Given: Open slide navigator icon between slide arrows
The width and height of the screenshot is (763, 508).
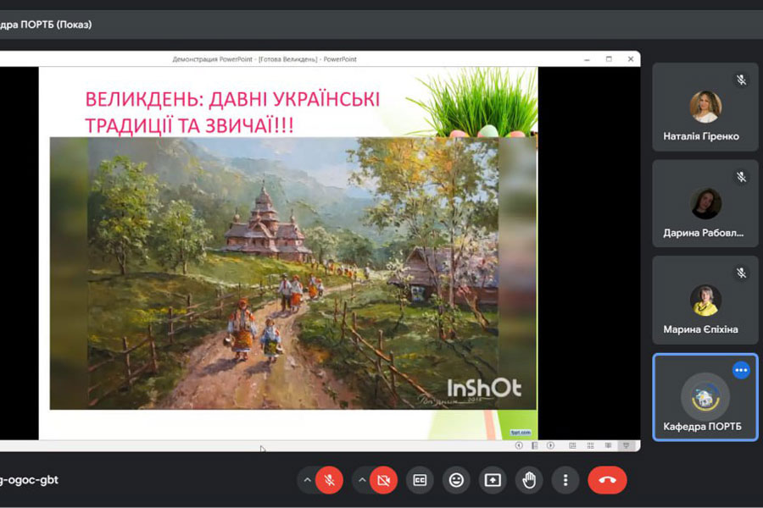Looking at the screenshot, I should tap(535, 446).
